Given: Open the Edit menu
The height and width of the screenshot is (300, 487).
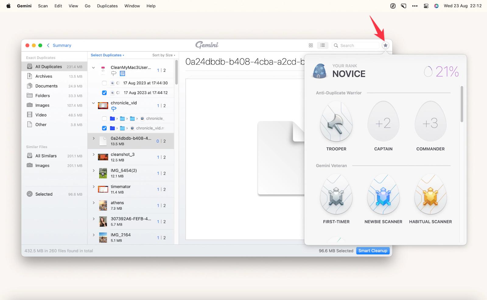Looking at the screenshot, I should 58,6.
